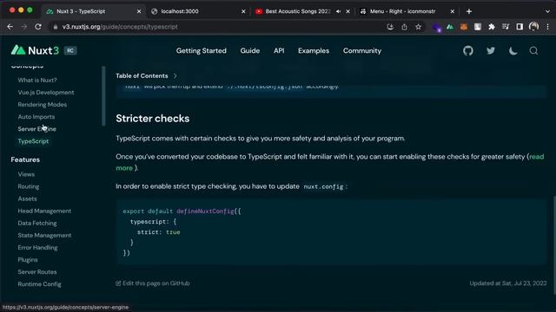Open the Chrome profile avatar

[533, 27]
